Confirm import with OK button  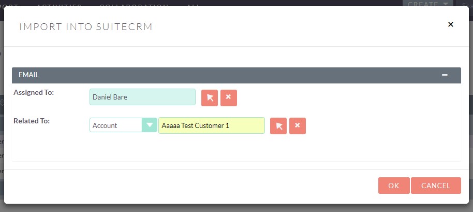pos(394,186)
